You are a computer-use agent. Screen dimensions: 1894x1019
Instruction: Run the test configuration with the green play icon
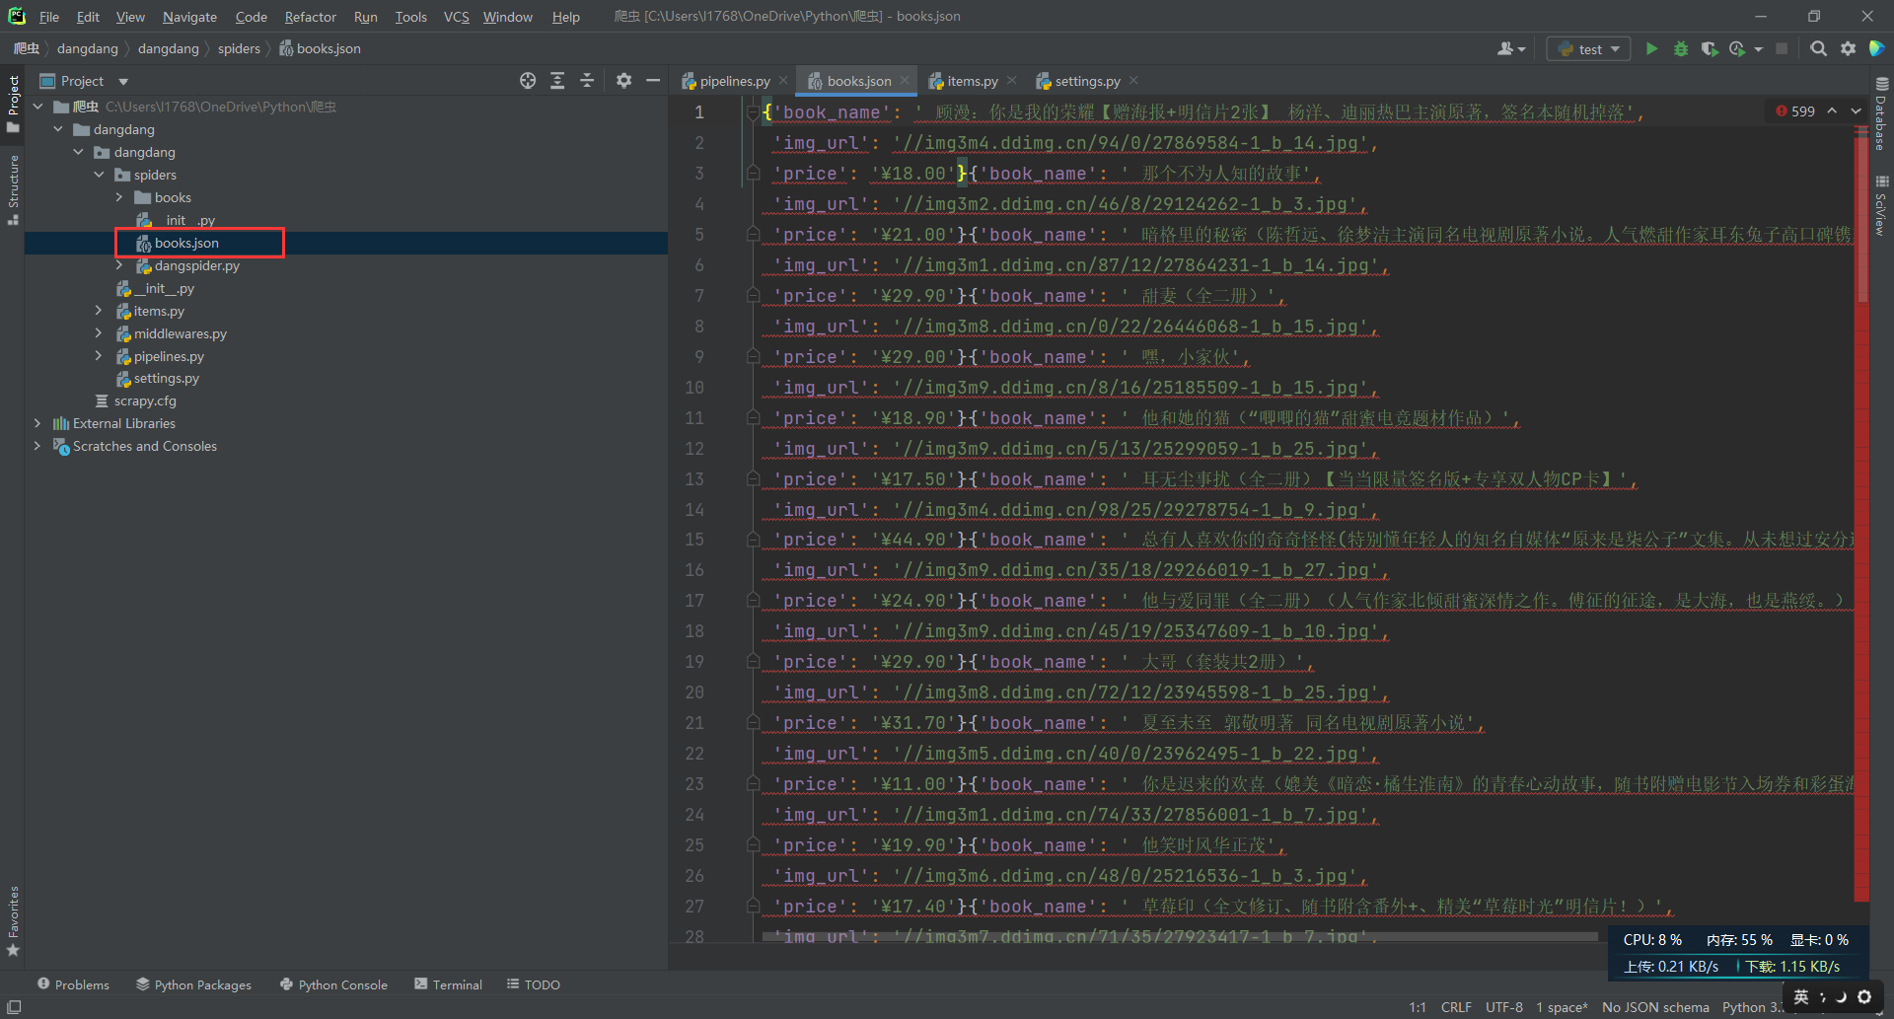(x=1651, y=48)
